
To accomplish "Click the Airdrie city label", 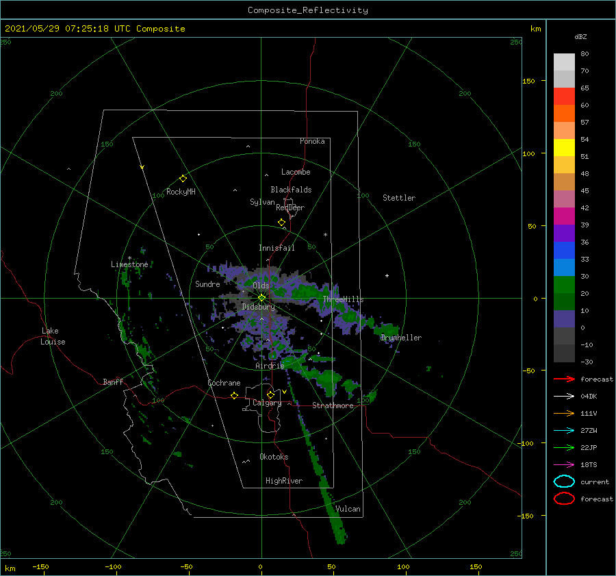I will 270,366.
